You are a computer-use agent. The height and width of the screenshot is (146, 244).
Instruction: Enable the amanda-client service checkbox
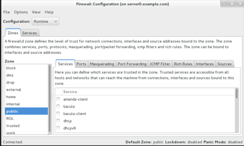[58, 99]
